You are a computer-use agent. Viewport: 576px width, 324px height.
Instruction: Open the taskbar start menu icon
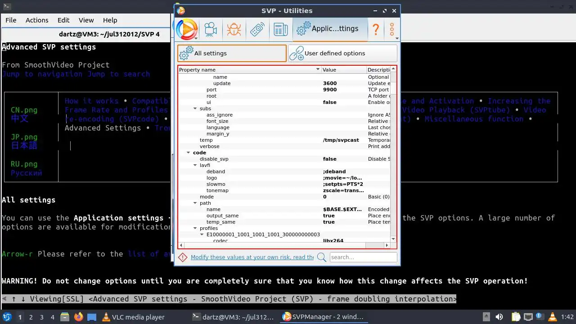7,317
